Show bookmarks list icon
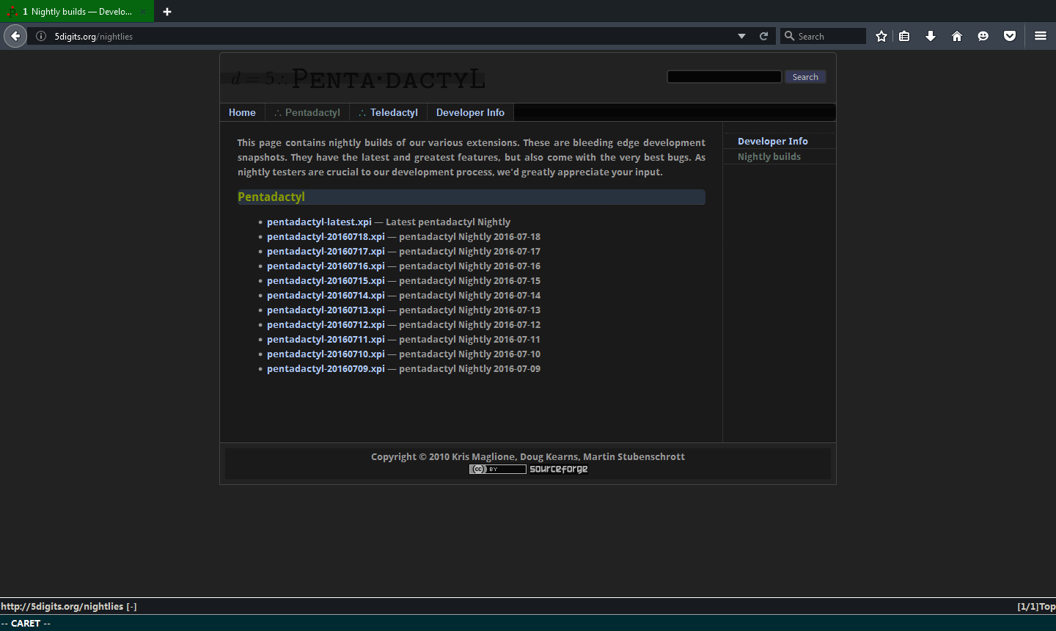Image resolution: width=1056 pixels, height=631 pixels. [904, 36]
